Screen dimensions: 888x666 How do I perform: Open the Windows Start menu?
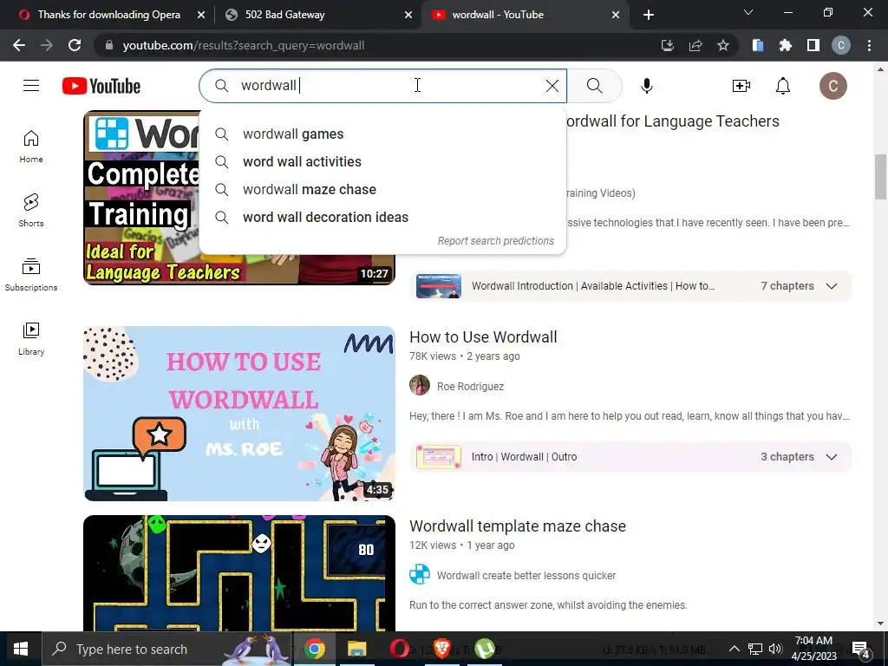(21, 649)
